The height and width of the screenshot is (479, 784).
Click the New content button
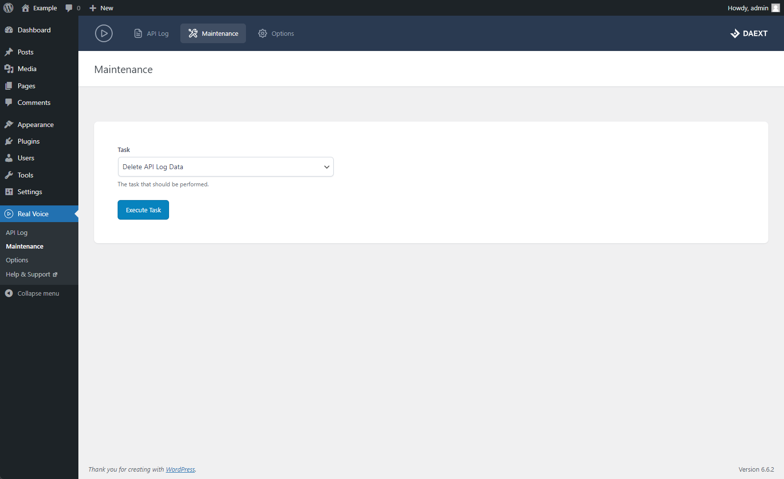point(101,8)
